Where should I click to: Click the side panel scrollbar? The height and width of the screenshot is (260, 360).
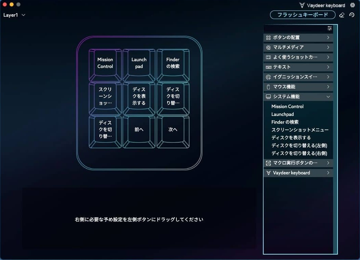click(x=335, y=139)
